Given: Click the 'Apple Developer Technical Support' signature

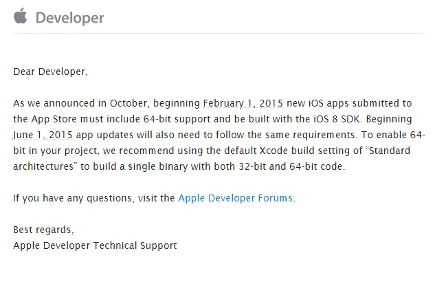Looking at the screenshot, I should click(95, 245).
